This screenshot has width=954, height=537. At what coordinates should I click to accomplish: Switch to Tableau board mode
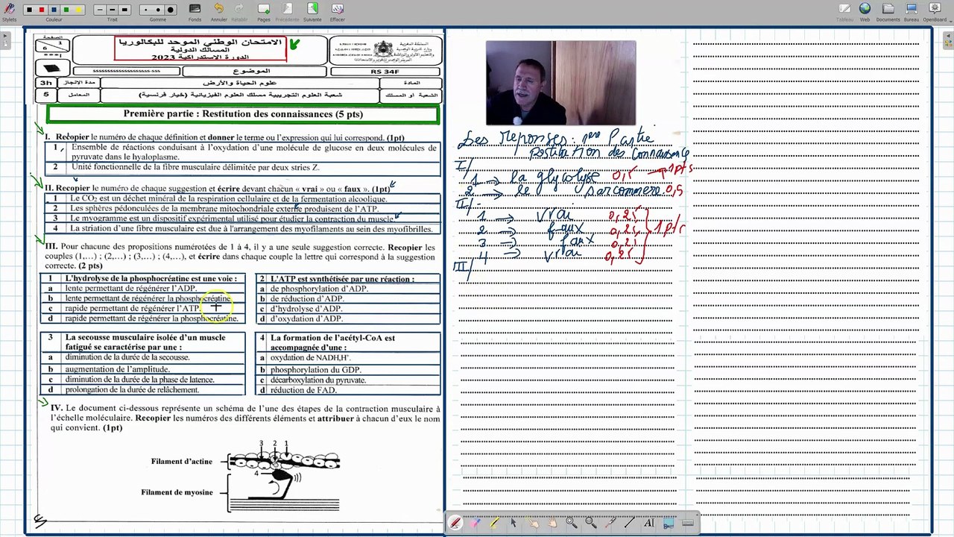[x=844, y=12]
